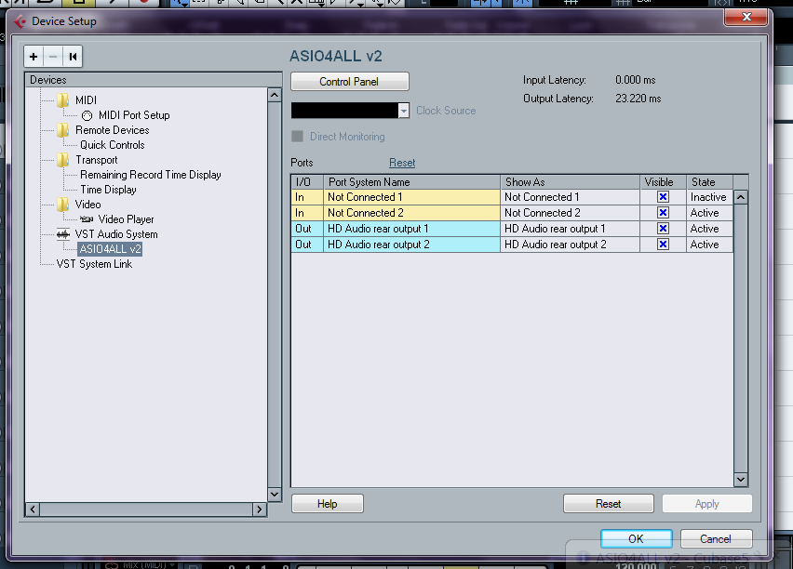Click the Video folder icon

[x=62, y=205]
